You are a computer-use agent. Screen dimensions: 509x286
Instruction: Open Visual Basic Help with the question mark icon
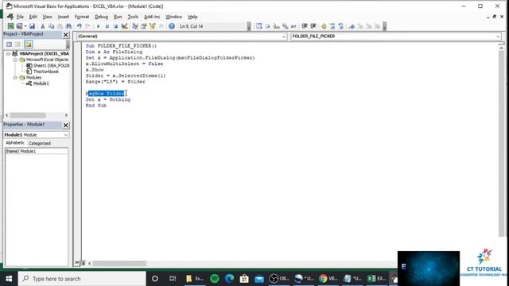pyautogui.click(x=172, y=26)
